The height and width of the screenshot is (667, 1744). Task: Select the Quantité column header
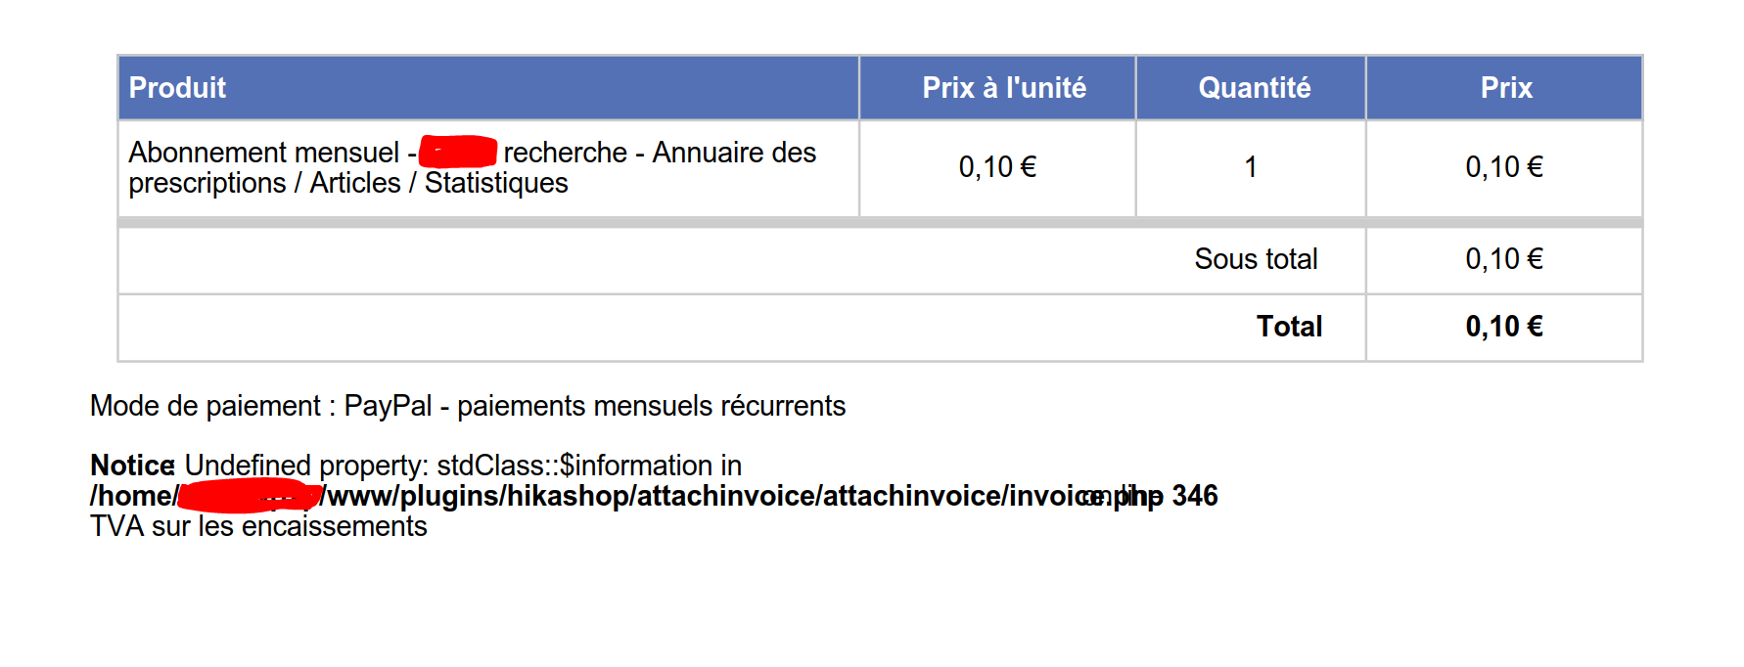click(1254, 88)
